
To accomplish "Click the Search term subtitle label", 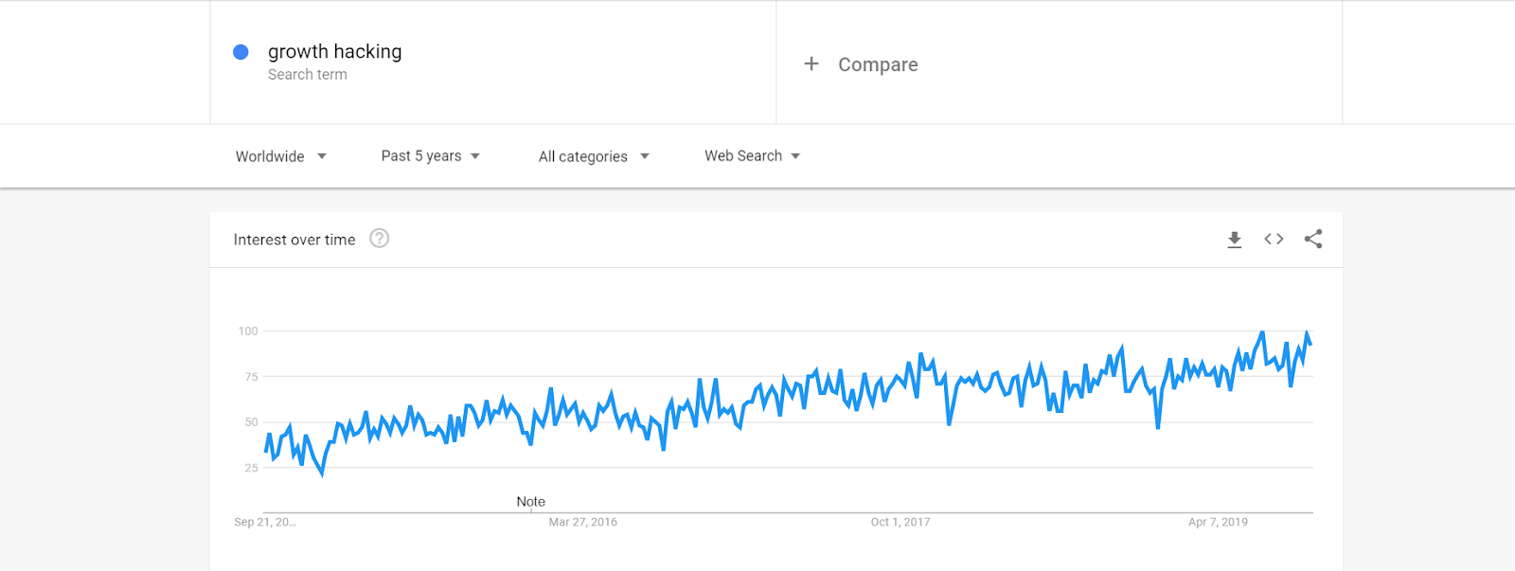I will tap(307, 75).
